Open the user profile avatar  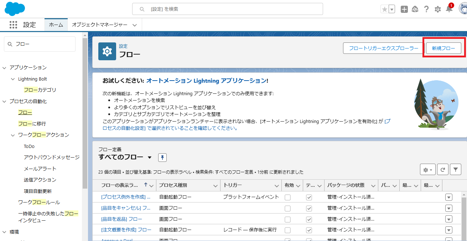[463, 9]
